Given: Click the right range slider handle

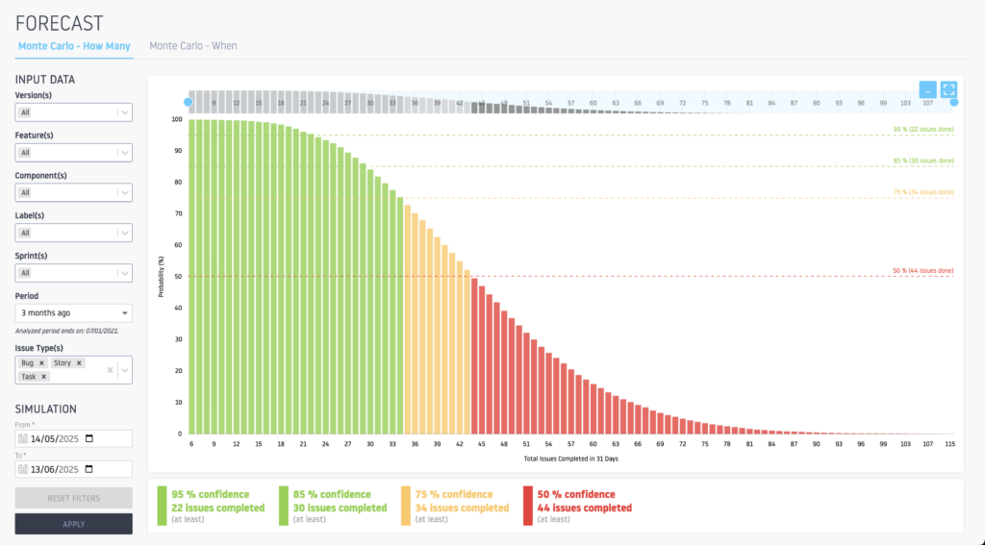Looking at the screenshot, I should coord(953,102).
